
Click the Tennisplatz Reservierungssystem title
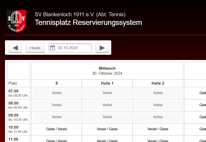(88, 23)
